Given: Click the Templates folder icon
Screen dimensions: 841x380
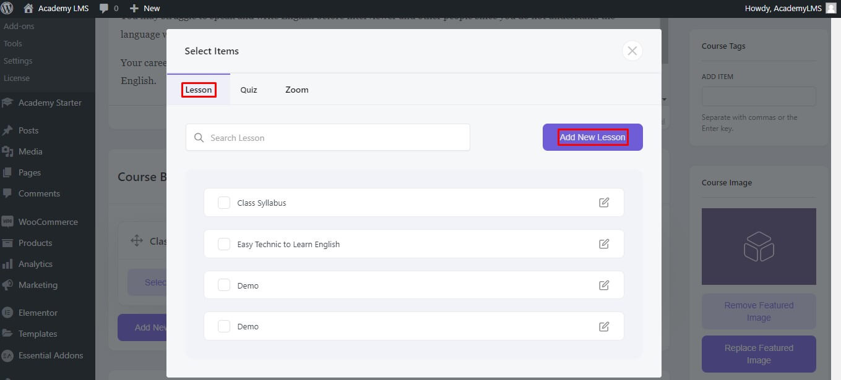Looking at the screenshot, I should [7, 334].
